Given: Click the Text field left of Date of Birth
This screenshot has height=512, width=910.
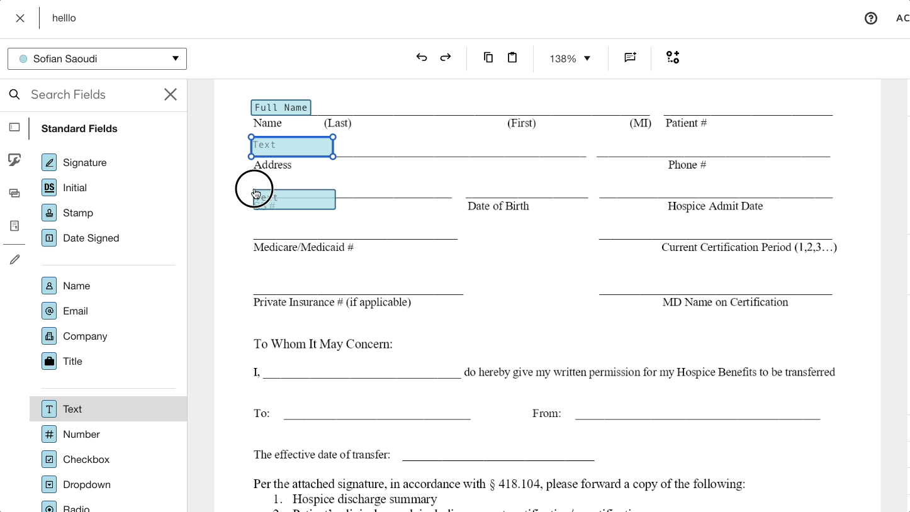Looking at the screenshot, I should coord(295,199).
